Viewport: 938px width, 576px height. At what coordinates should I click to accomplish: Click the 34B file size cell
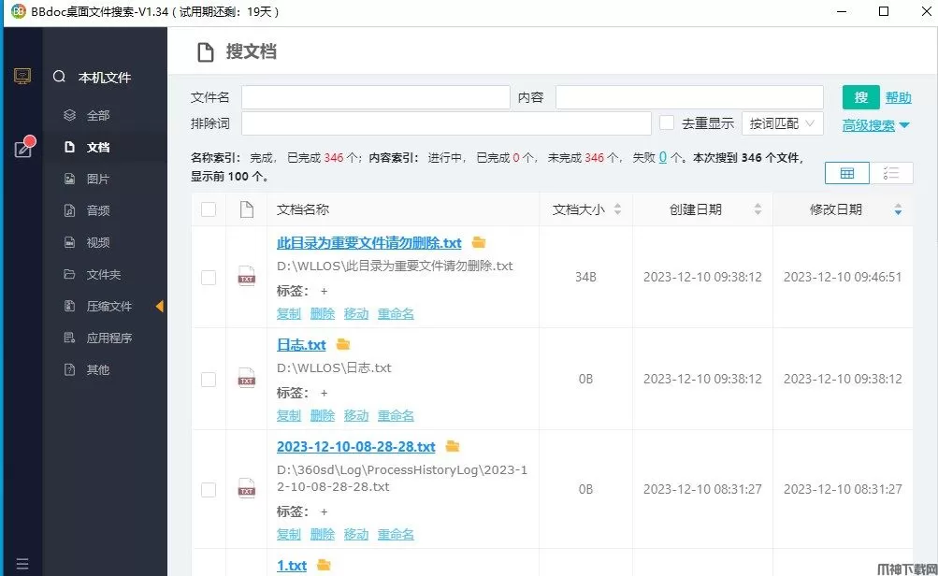(x=585, y=277)
